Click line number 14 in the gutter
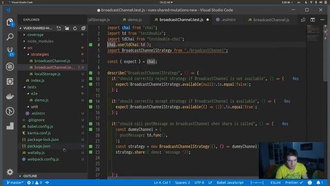This screenshot has height=186, width=330. pyautogui.click(x=97, y=101)
